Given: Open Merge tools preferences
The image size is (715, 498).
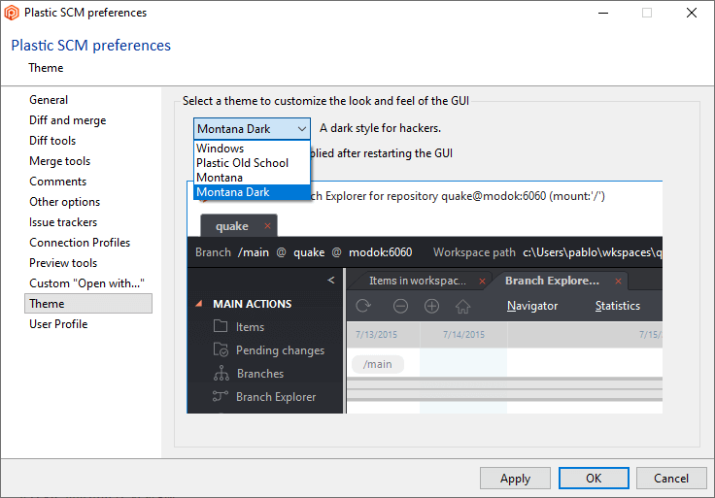Looking at the screenshot, I should pyautogui.click(x=59, y=161).
